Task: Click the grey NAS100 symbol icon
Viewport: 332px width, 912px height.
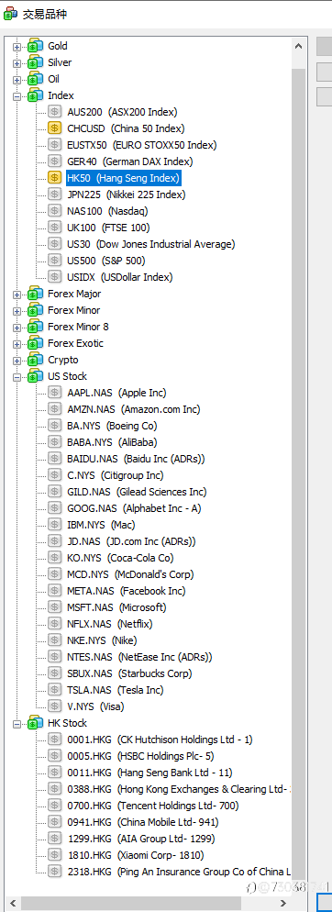Action: [55, 211]
